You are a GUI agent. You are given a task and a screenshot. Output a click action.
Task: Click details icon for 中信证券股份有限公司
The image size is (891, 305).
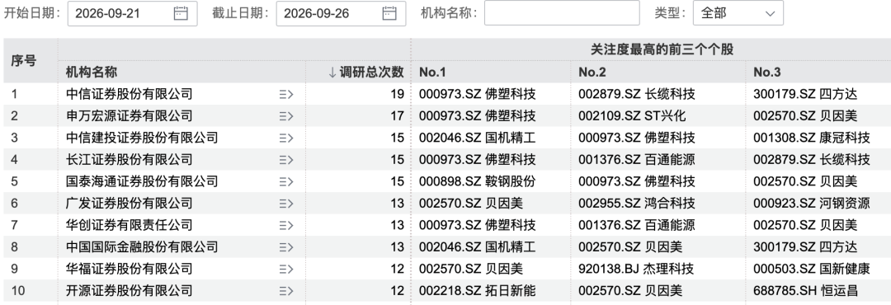(285, 94)
